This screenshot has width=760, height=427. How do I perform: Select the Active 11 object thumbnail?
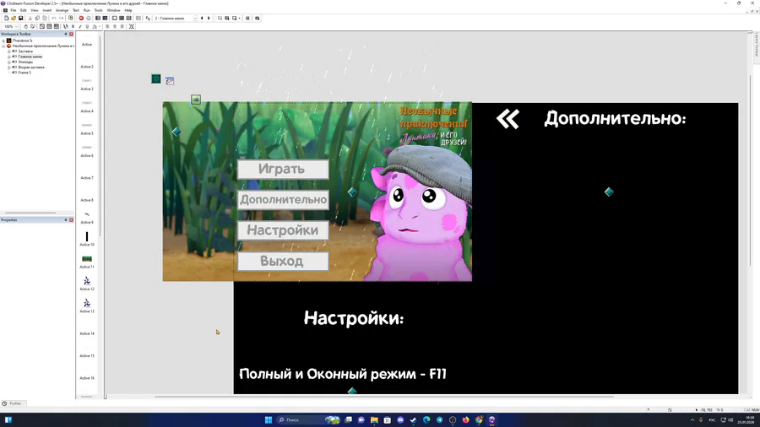point(87,259)
